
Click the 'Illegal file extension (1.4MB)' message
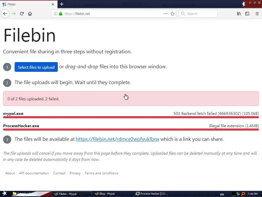click(x=234, y=126)
